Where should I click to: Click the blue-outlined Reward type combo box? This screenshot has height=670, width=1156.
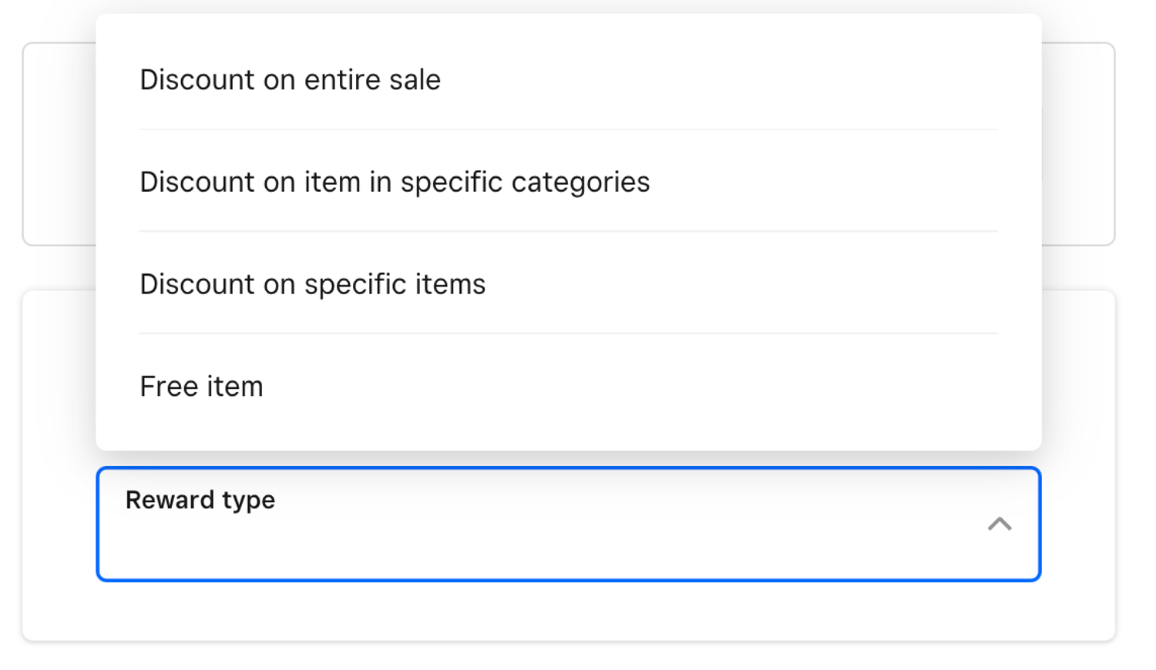(x=568, y=524)
